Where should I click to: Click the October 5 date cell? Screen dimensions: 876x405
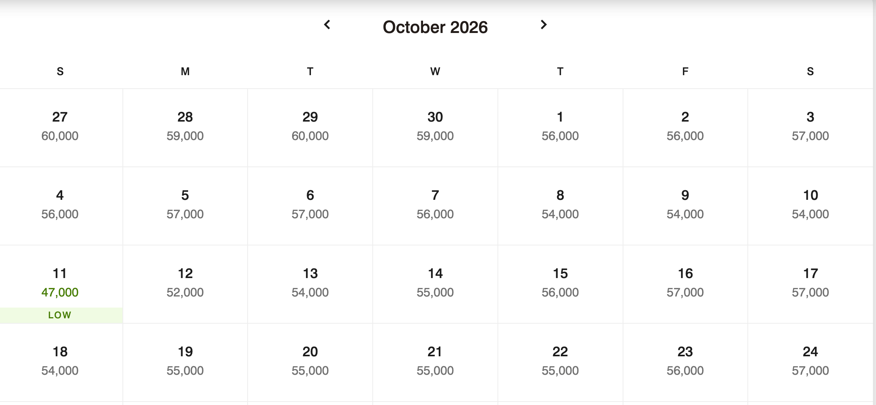pyautogui.click(x=185, y=205)
